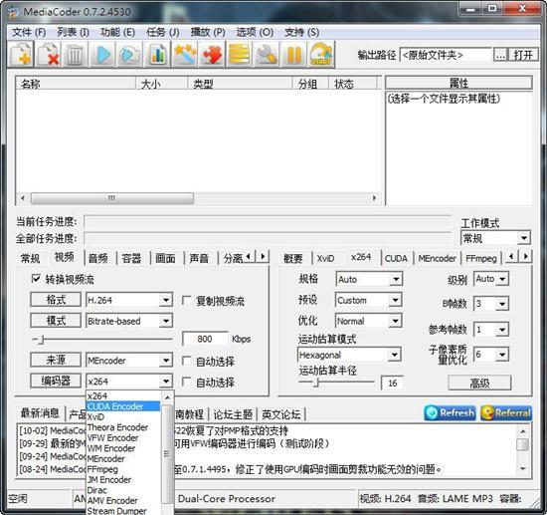Switch to the 音频 tab
The image size is (547, 515).
98,258
